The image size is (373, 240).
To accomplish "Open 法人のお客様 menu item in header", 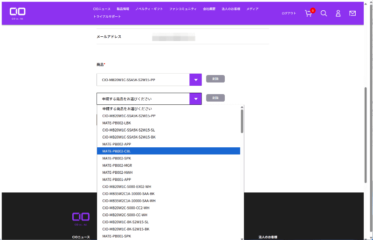I will pyautogui.click(x=231, y=9).
